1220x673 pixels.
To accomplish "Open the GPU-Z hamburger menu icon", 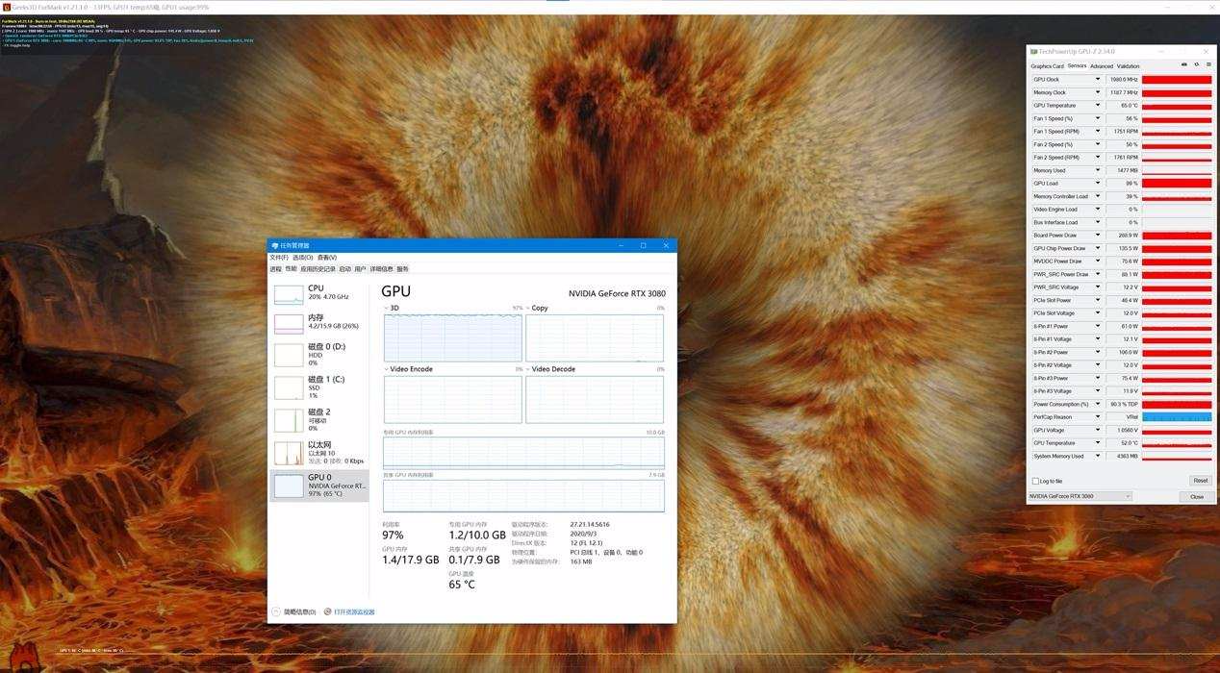I will (x=1207, y=65).
